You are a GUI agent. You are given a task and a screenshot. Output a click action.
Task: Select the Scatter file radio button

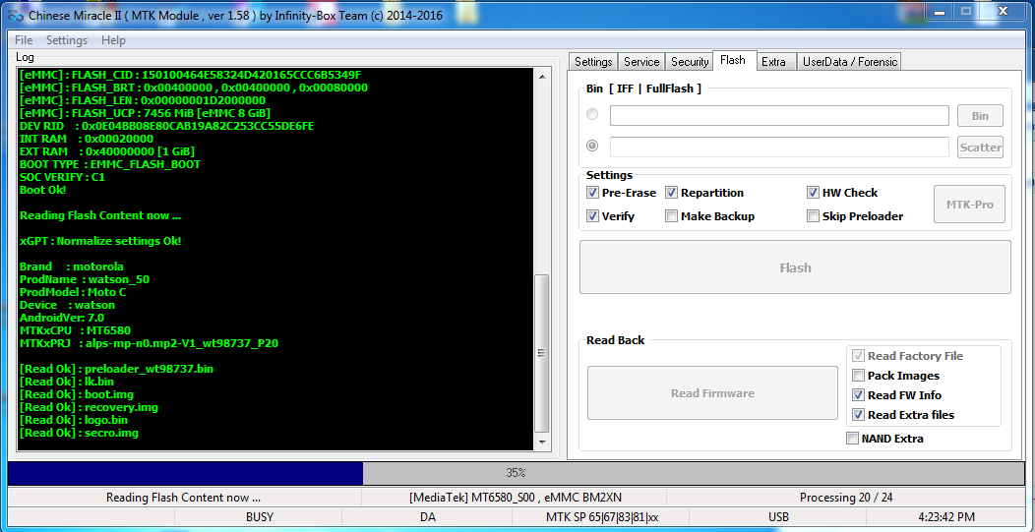592,146
